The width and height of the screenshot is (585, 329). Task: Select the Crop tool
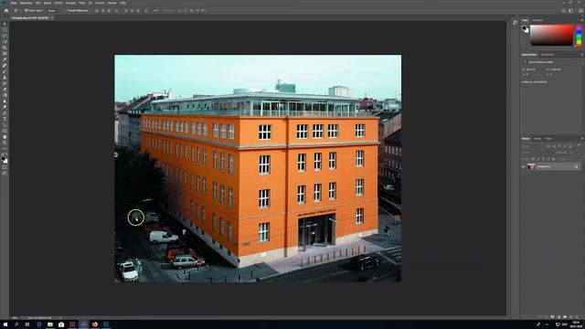pos(5,48)
